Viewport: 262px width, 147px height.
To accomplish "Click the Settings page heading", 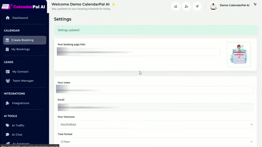I will pos(63,19).
